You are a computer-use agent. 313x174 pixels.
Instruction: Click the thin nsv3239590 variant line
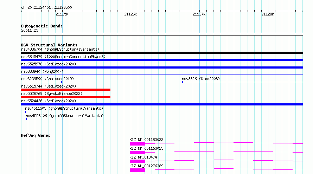(x=41, y=82)
